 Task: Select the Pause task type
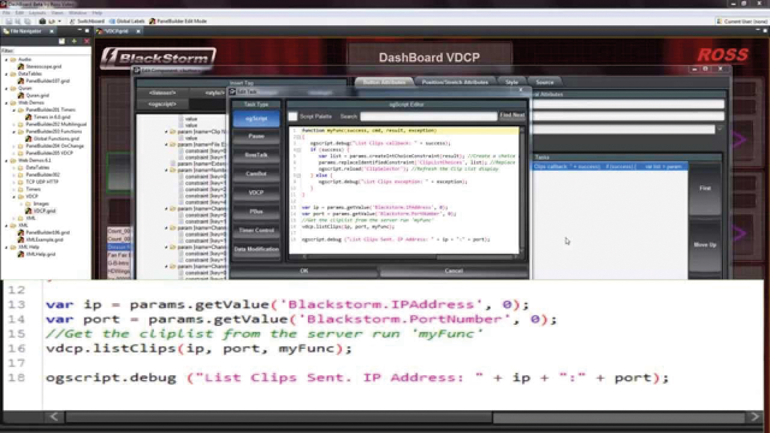[x=256, y=137]
